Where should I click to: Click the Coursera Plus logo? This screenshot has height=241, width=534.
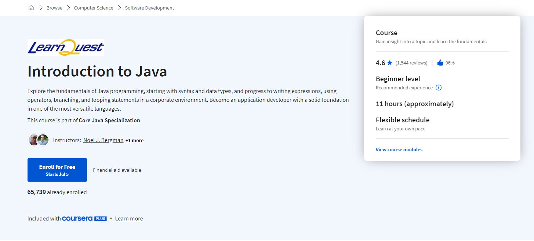coord(84,219)
